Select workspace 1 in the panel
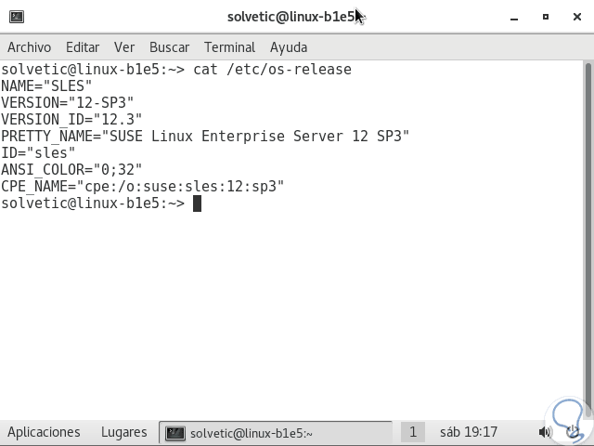 412,432
